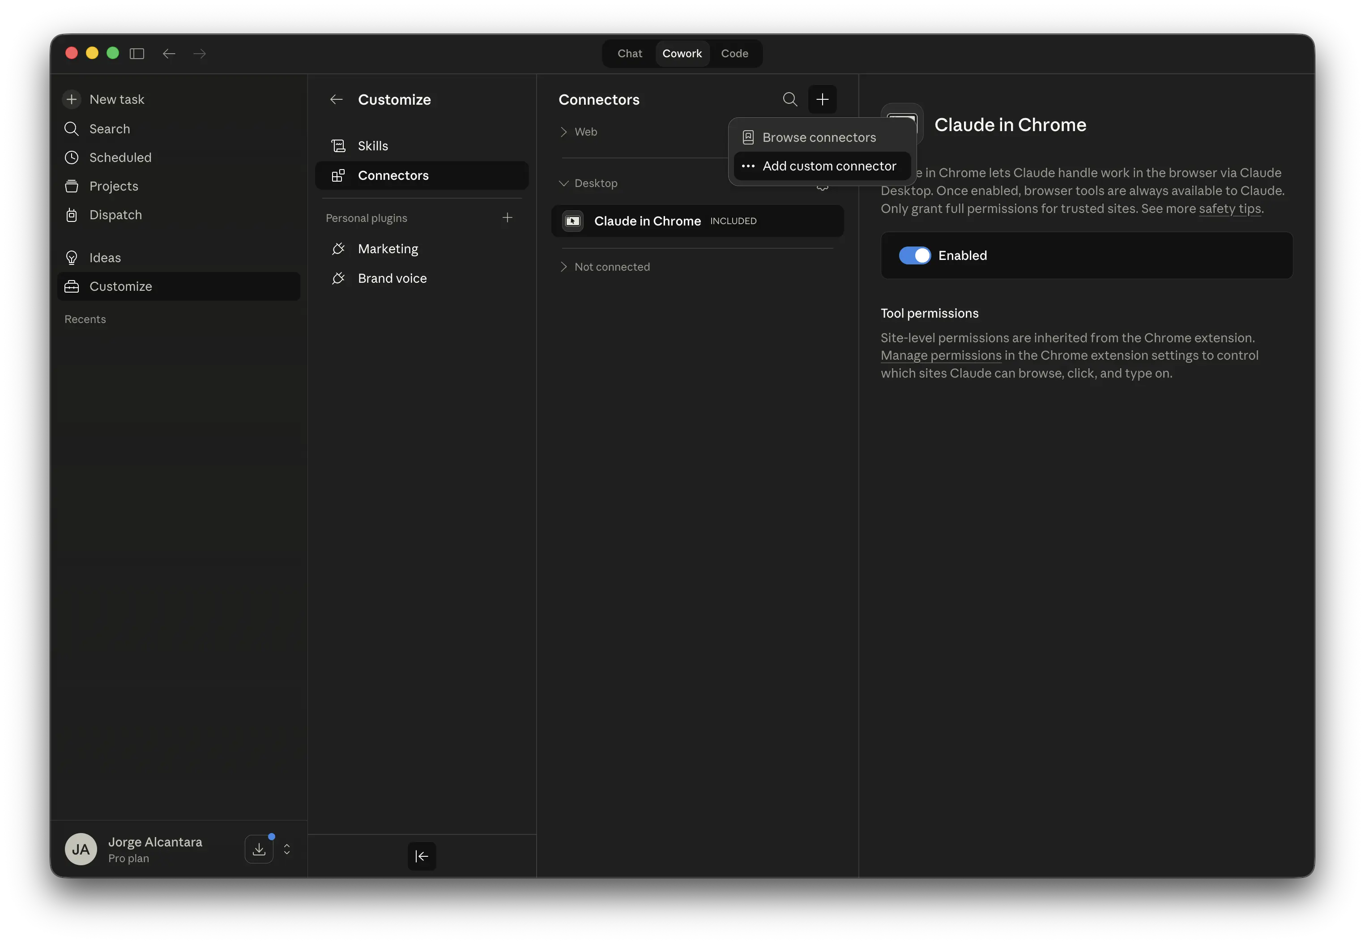Open the Scheduled clock item
The height and width of the screenshot is (944, 1365).
120,157
